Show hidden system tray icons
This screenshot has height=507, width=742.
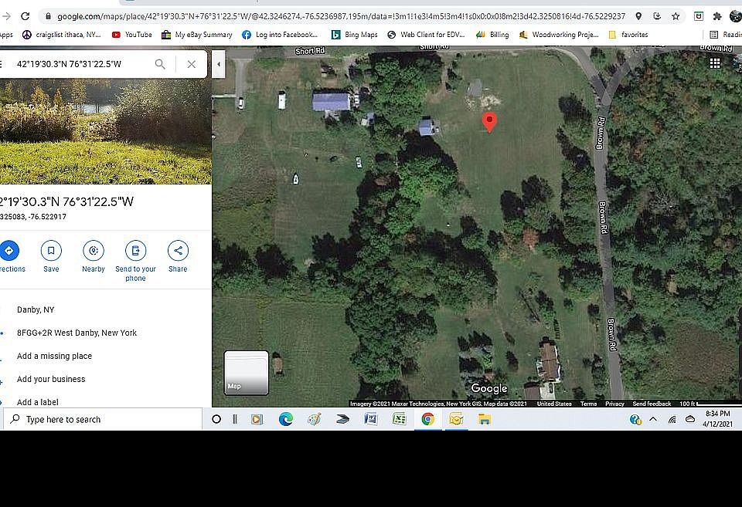click(x=653, y=419)
